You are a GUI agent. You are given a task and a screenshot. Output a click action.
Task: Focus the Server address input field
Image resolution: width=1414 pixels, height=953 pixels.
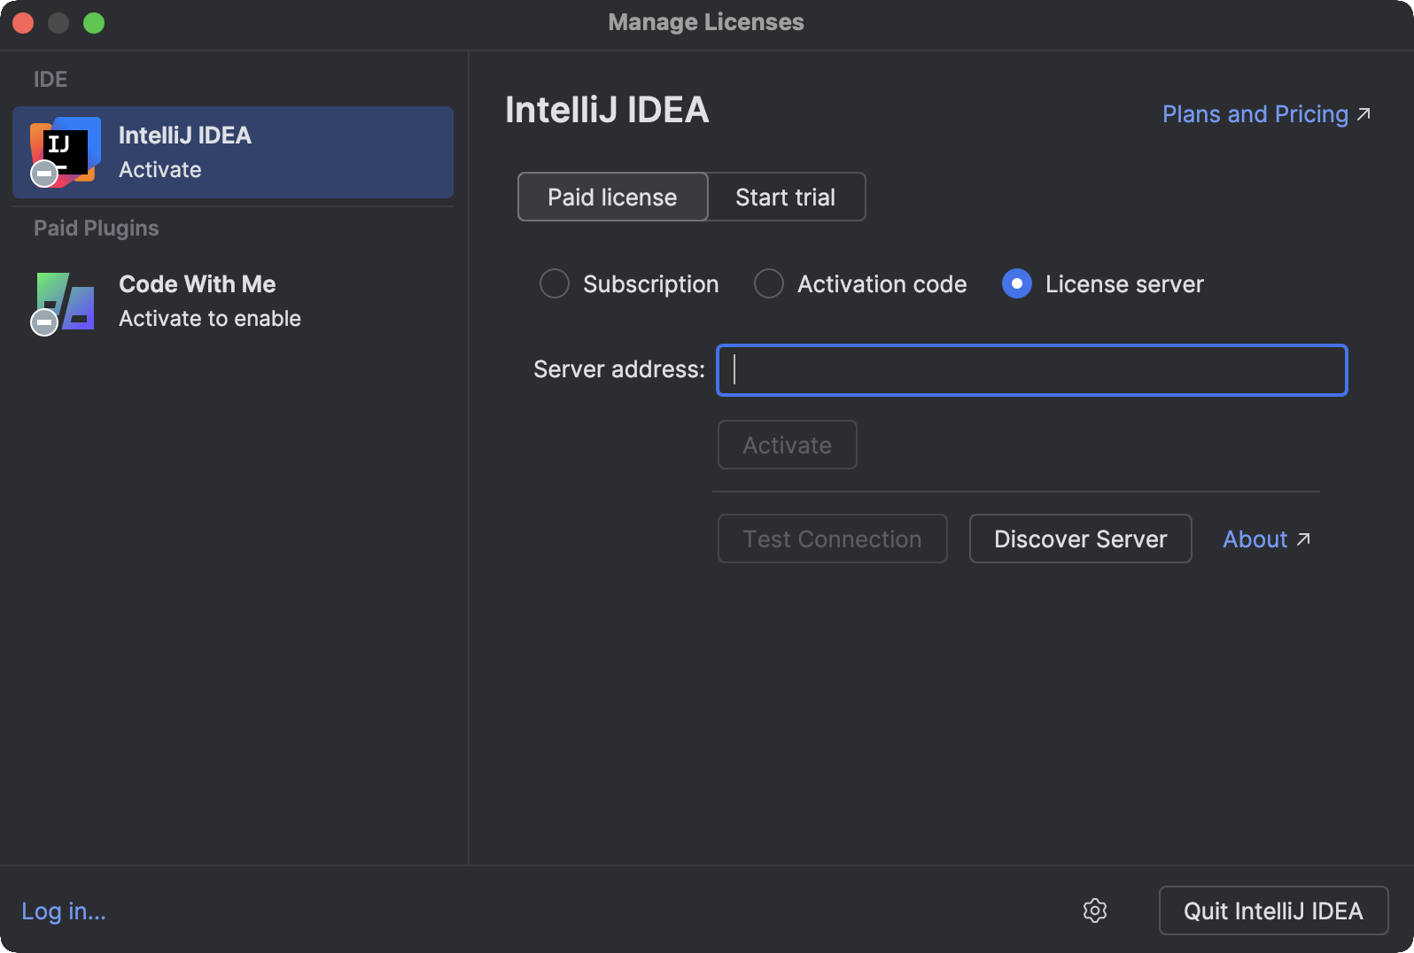[1031, 370]
